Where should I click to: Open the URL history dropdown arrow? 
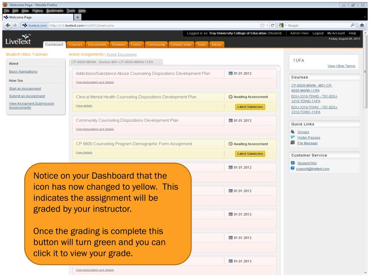[x=267, y=25]
